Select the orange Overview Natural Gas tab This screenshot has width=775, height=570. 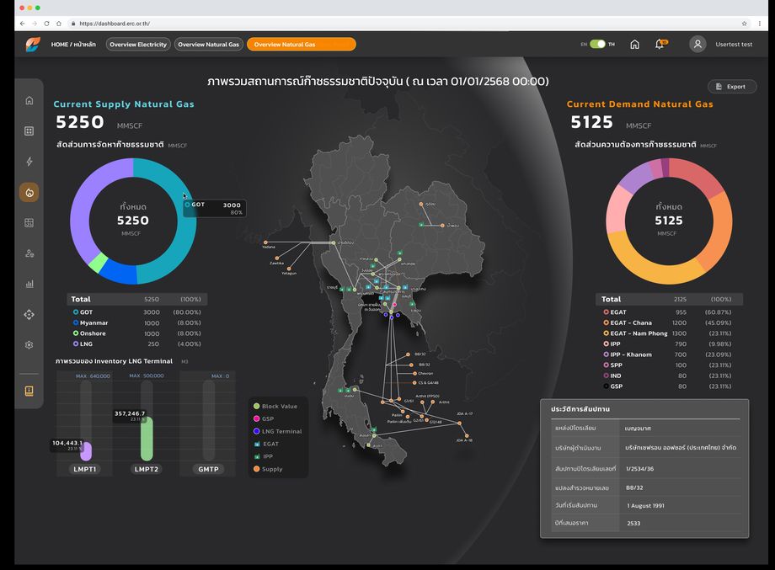click(301, 45)
